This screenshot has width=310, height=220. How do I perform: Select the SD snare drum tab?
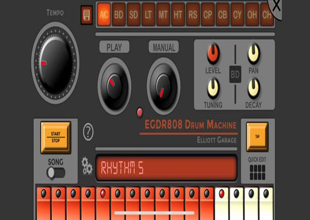tap(133, 15)
